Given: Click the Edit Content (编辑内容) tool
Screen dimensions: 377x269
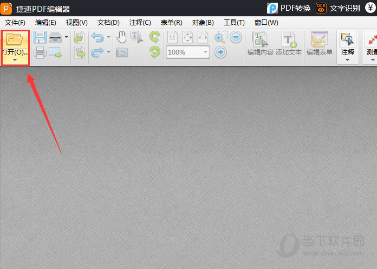Looking at the screenshot, I should coord(261,43).
